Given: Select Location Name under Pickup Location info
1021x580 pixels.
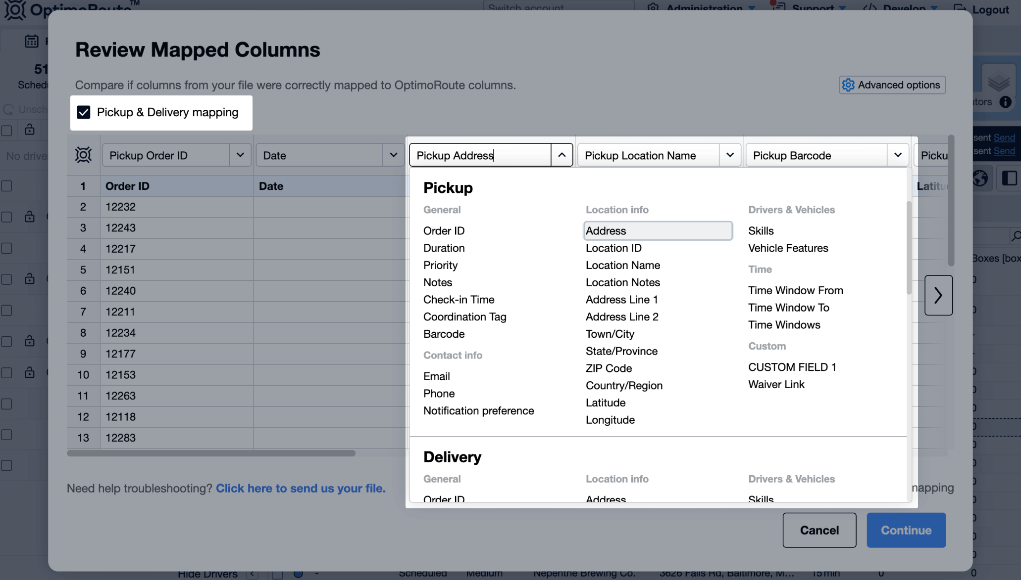Looking at the screenshot, I should pyautogui.click(x=622, y=265).
